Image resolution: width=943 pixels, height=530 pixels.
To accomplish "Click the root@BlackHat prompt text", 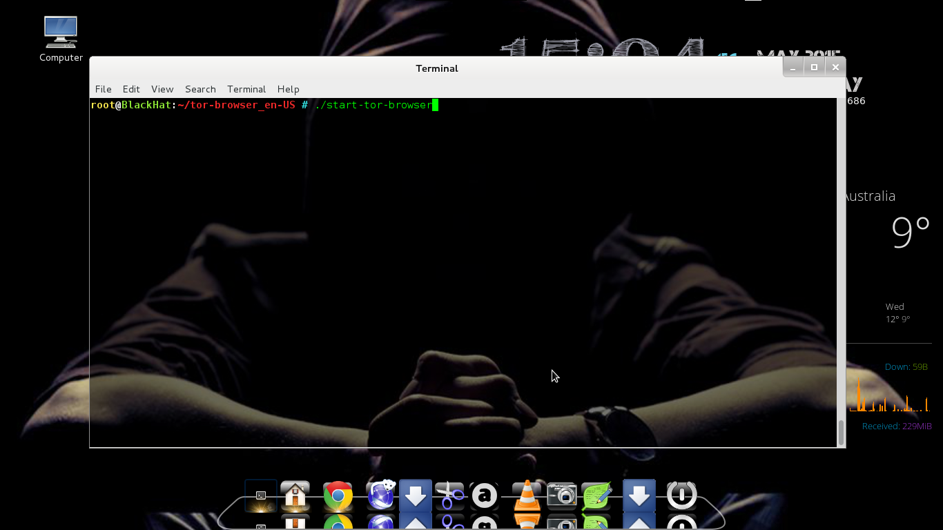I will pos(131,105).
